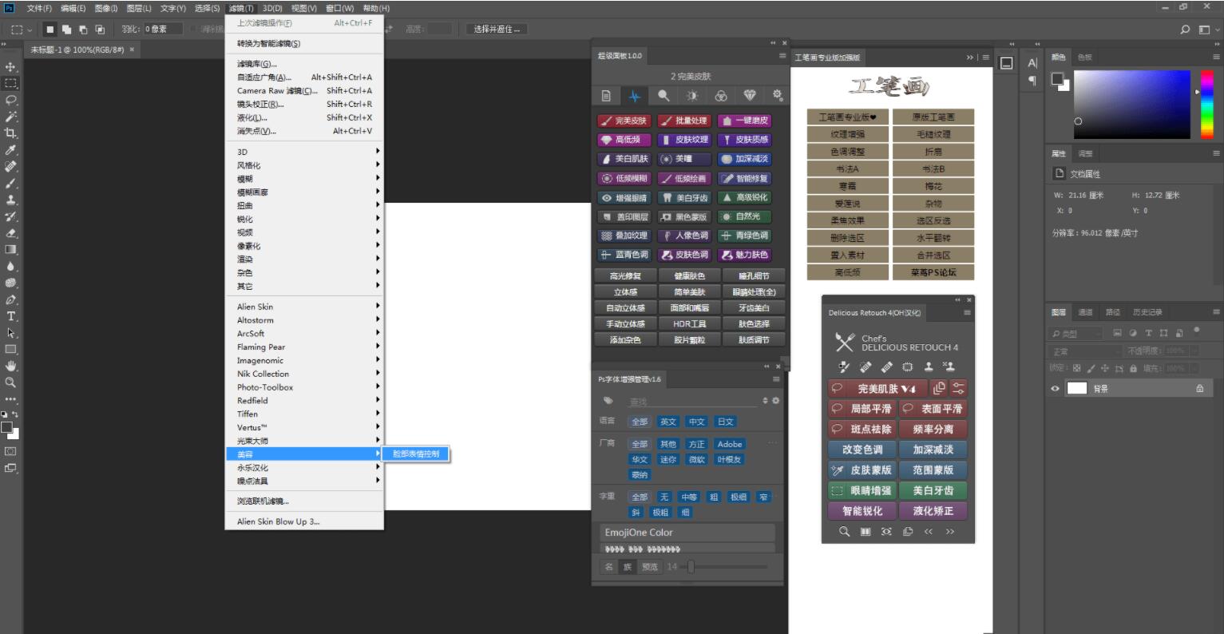Open the document tab icon in 超级面板
This screenshot has width=1224, height=634.
(x=606, y=96)
